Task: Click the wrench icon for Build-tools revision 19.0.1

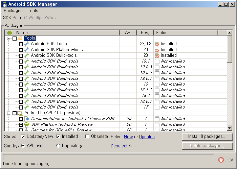Action: (26, 78)
